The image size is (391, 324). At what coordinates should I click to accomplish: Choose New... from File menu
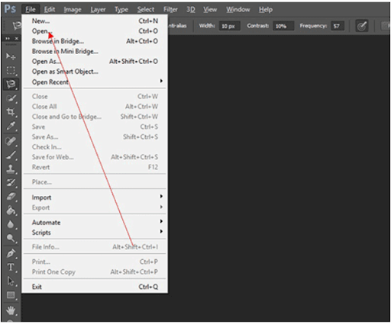click(95, 21)
